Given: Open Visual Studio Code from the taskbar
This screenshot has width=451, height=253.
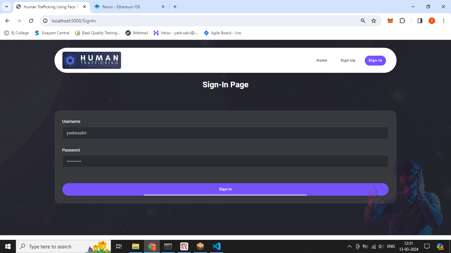Looking at the screenshot, I should coord(216,246).
